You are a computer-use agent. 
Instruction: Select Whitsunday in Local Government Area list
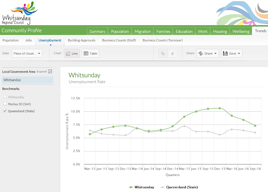[28, 80]
